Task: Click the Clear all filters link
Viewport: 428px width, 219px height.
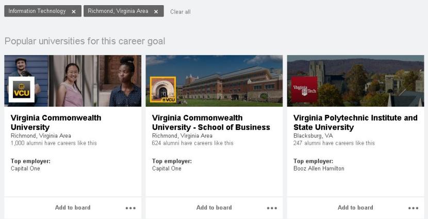Action: pos(180,12)
